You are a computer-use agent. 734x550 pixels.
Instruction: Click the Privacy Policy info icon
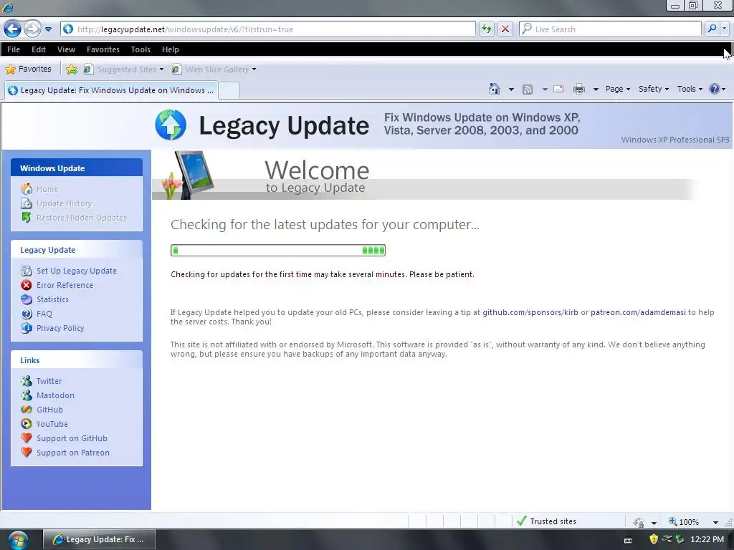coord(27,328)
